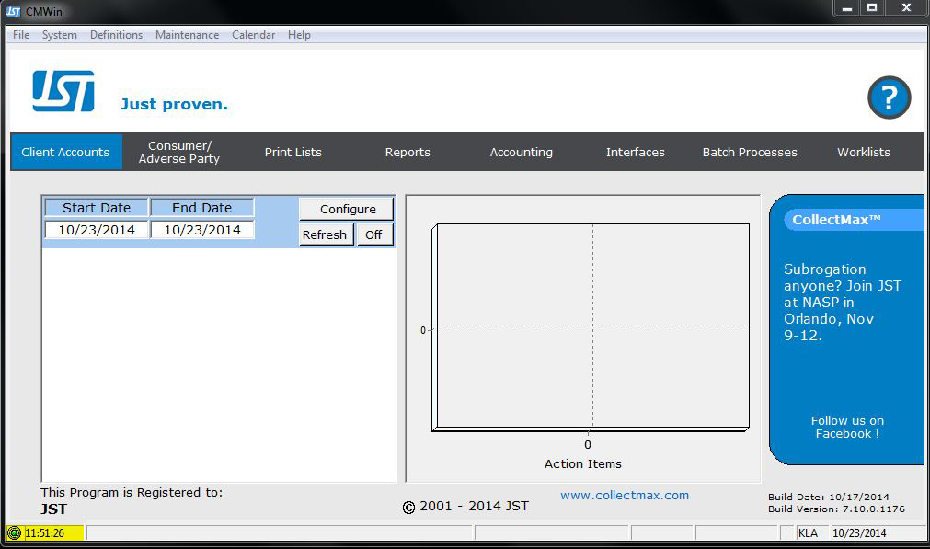This screenshot has height=549, width=930.
Task: Toggle the Off button in date panel
Action: pos(373,234)
